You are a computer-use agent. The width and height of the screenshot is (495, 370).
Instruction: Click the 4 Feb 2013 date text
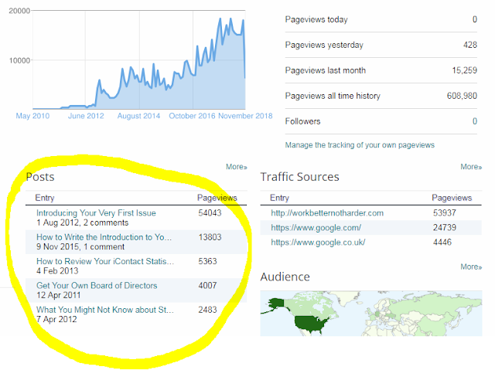coord(57,271)
